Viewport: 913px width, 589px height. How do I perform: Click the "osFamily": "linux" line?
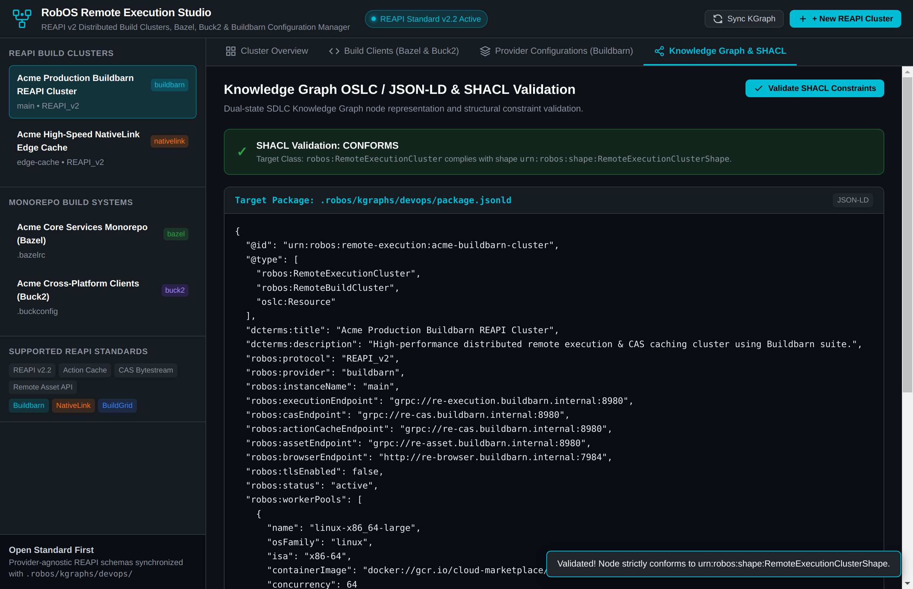coord(320,542)
